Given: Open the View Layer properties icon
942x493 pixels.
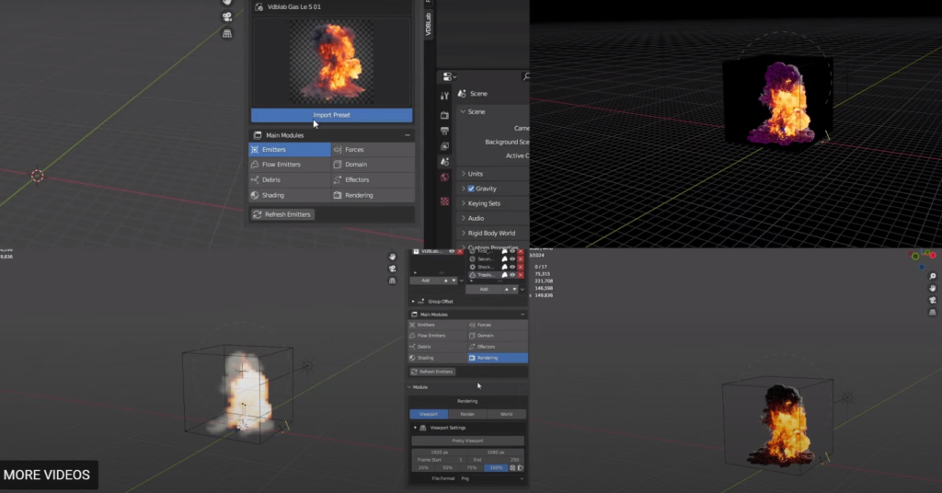Looking at the screenshot, I should [444, 146].
